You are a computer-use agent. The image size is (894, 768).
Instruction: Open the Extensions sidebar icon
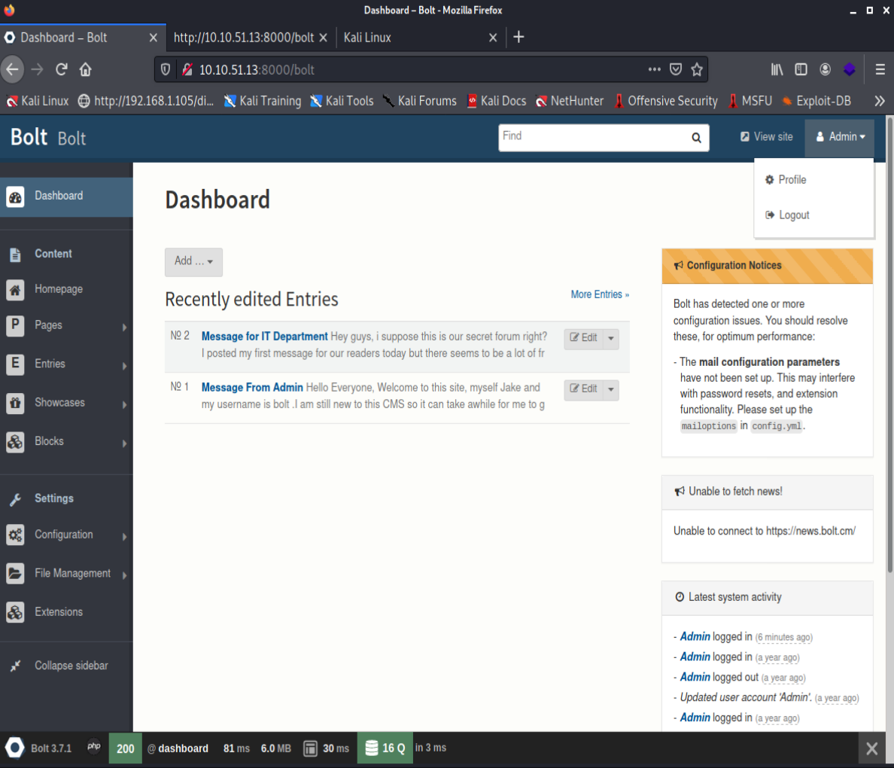click(15, 612)
